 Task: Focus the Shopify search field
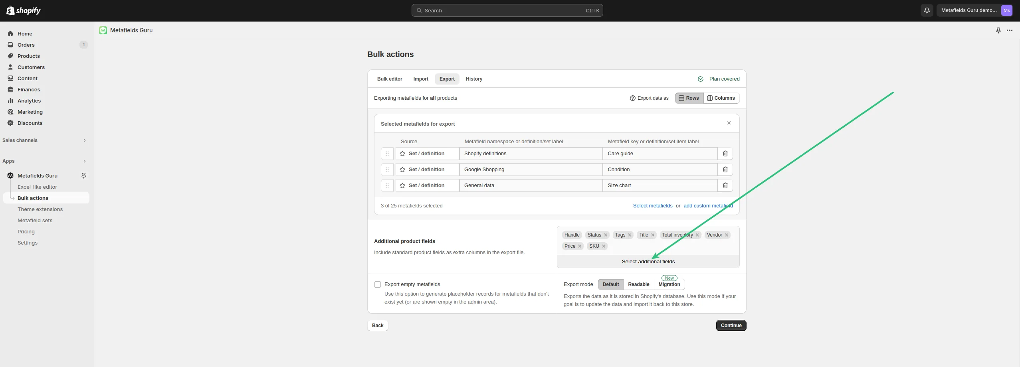click(507, 10)
